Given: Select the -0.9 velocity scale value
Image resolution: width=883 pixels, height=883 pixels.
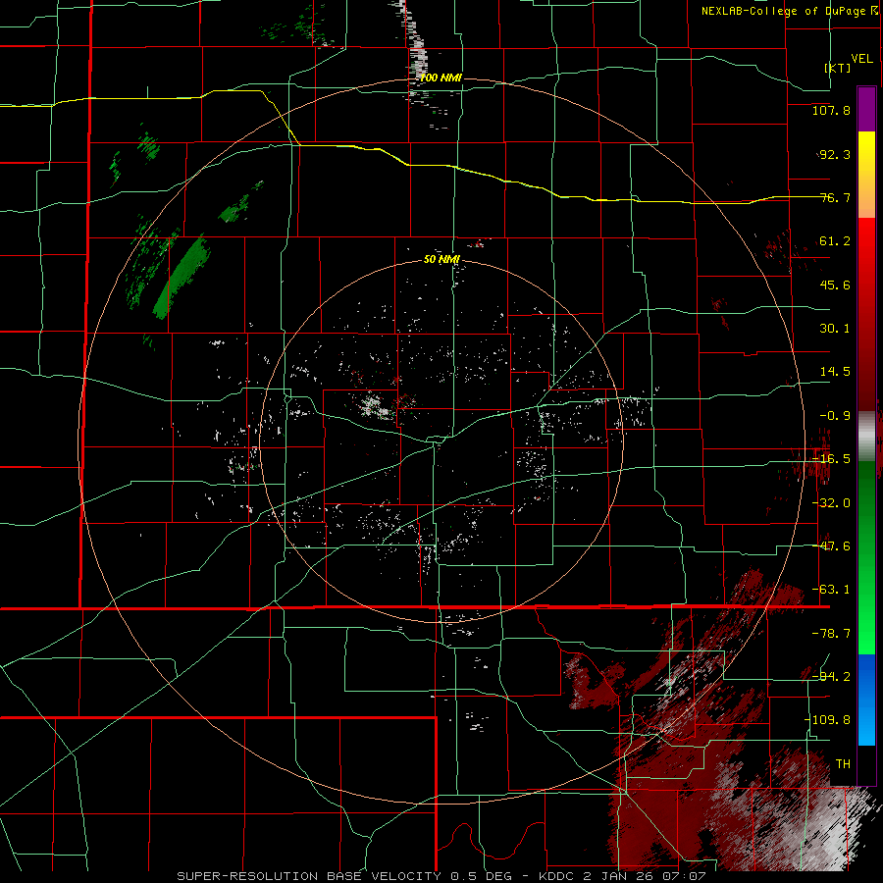Looking at the screenshot, I should (x=834, y=416).
